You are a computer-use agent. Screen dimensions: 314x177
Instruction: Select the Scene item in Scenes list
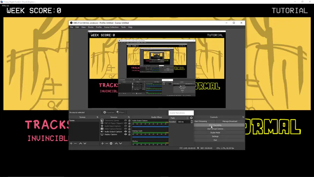point(84,120)
